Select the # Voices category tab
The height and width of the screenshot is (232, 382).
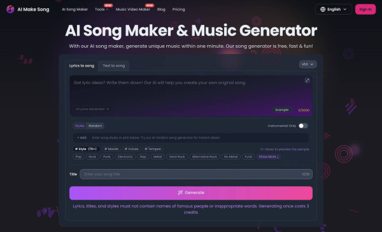coord(132,149)
